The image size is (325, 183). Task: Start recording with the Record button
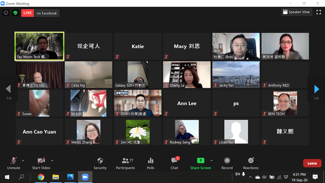pyautogui.click(x=227, y=163)
